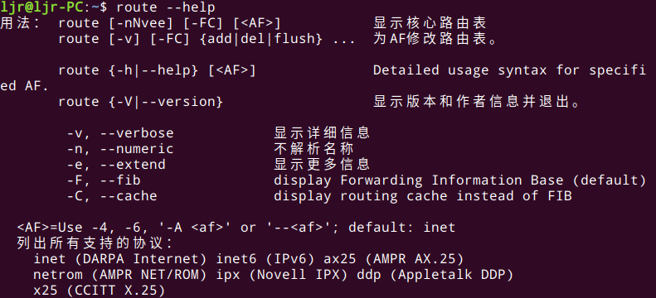The height and width of the screenshot is (298, 656).
Task: Click the ddp (Appletalk DDP) entry
Action: pos(435,275)
